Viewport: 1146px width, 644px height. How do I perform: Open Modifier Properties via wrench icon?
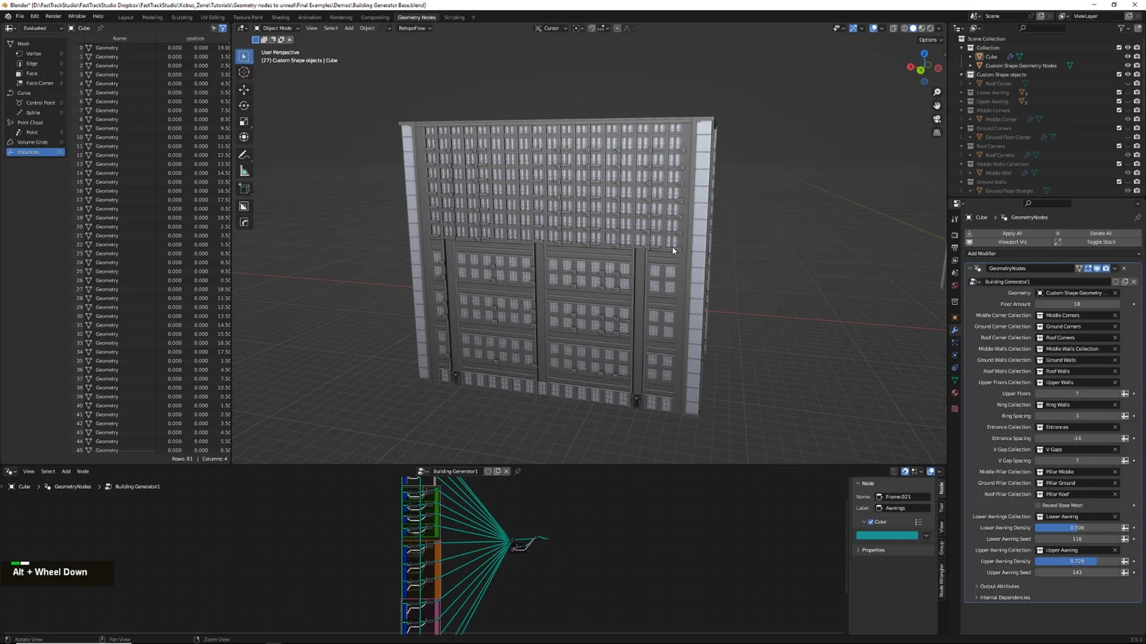[x=955, y=330]
